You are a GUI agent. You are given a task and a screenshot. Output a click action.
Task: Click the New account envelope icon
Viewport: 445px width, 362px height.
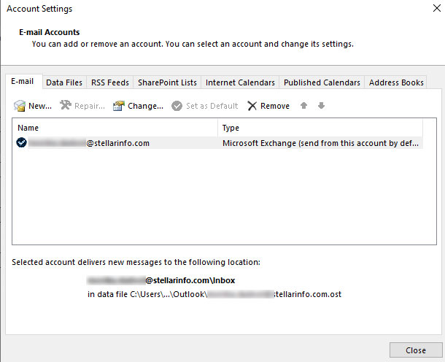[x=20, y=106]
